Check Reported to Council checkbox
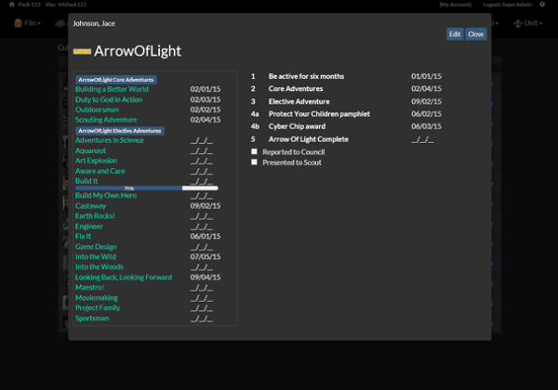This screenshot has height=390, width=558. tap(254, 151)
